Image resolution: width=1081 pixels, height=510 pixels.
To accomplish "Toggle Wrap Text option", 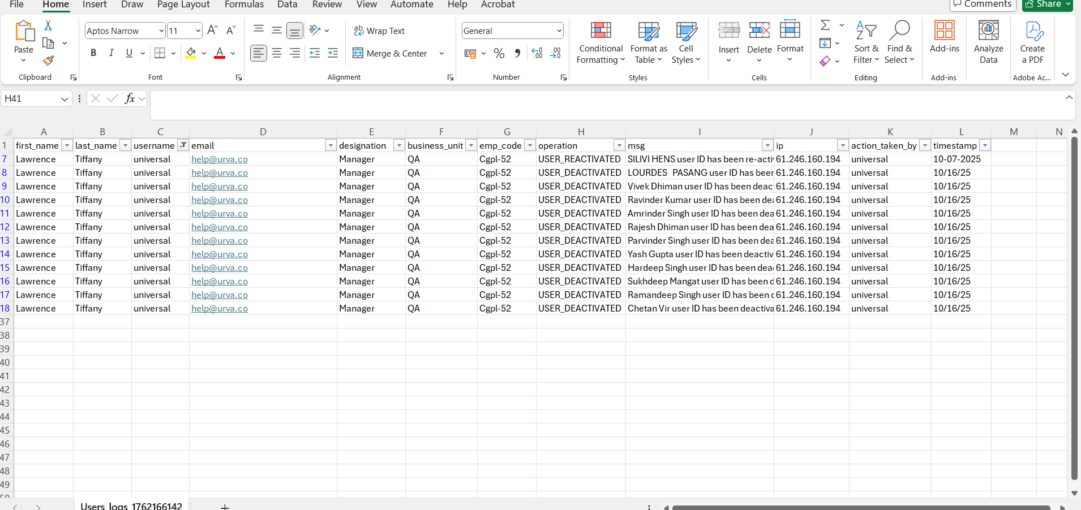I will (x=379, y=31).
